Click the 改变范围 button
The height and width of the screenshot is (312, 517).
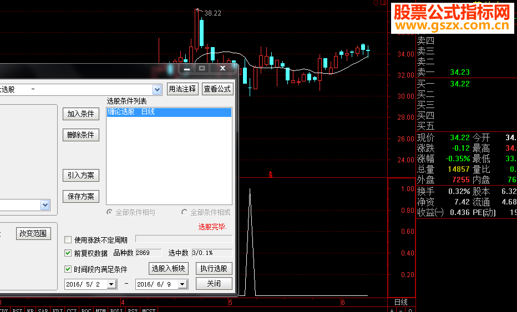[x=33, y=234]
